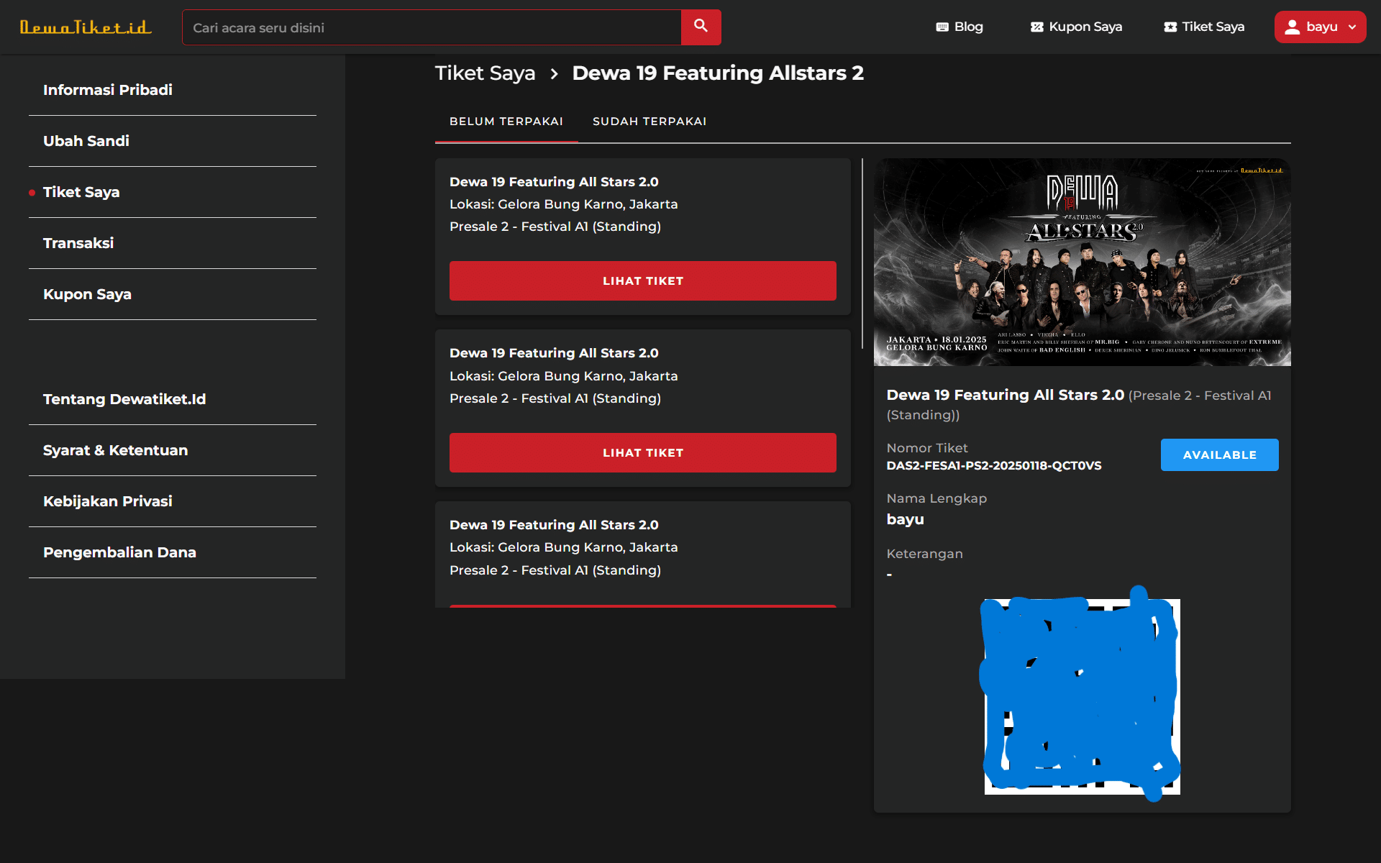Focus the 'Cari acara seru disini' search field

coord(432,27)
